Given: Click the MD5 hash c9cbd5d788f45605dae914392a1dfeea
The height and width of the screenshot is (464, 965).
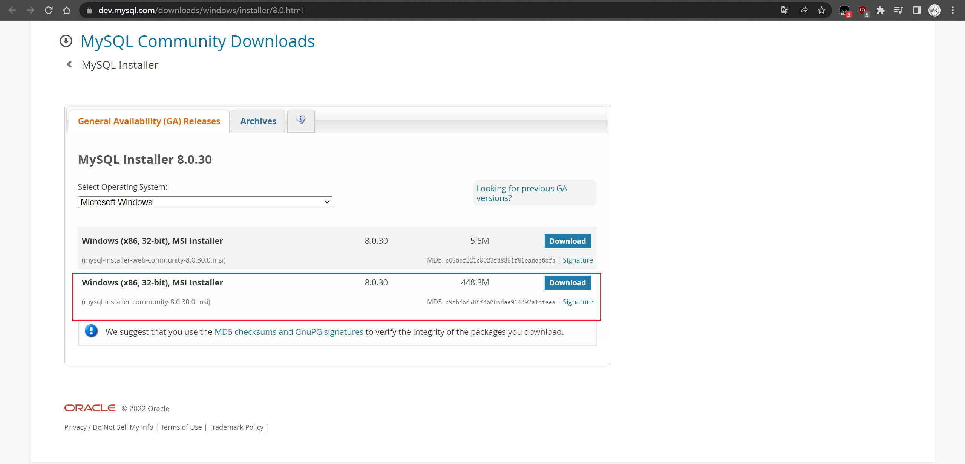Looking at the screenshot, I should pyautogui.click(x=500, y=302).
